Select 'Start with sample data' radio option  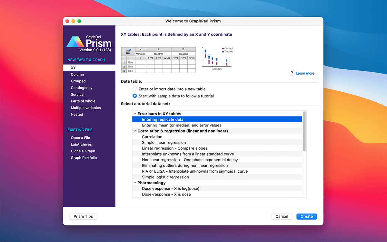tap(135, 96)
